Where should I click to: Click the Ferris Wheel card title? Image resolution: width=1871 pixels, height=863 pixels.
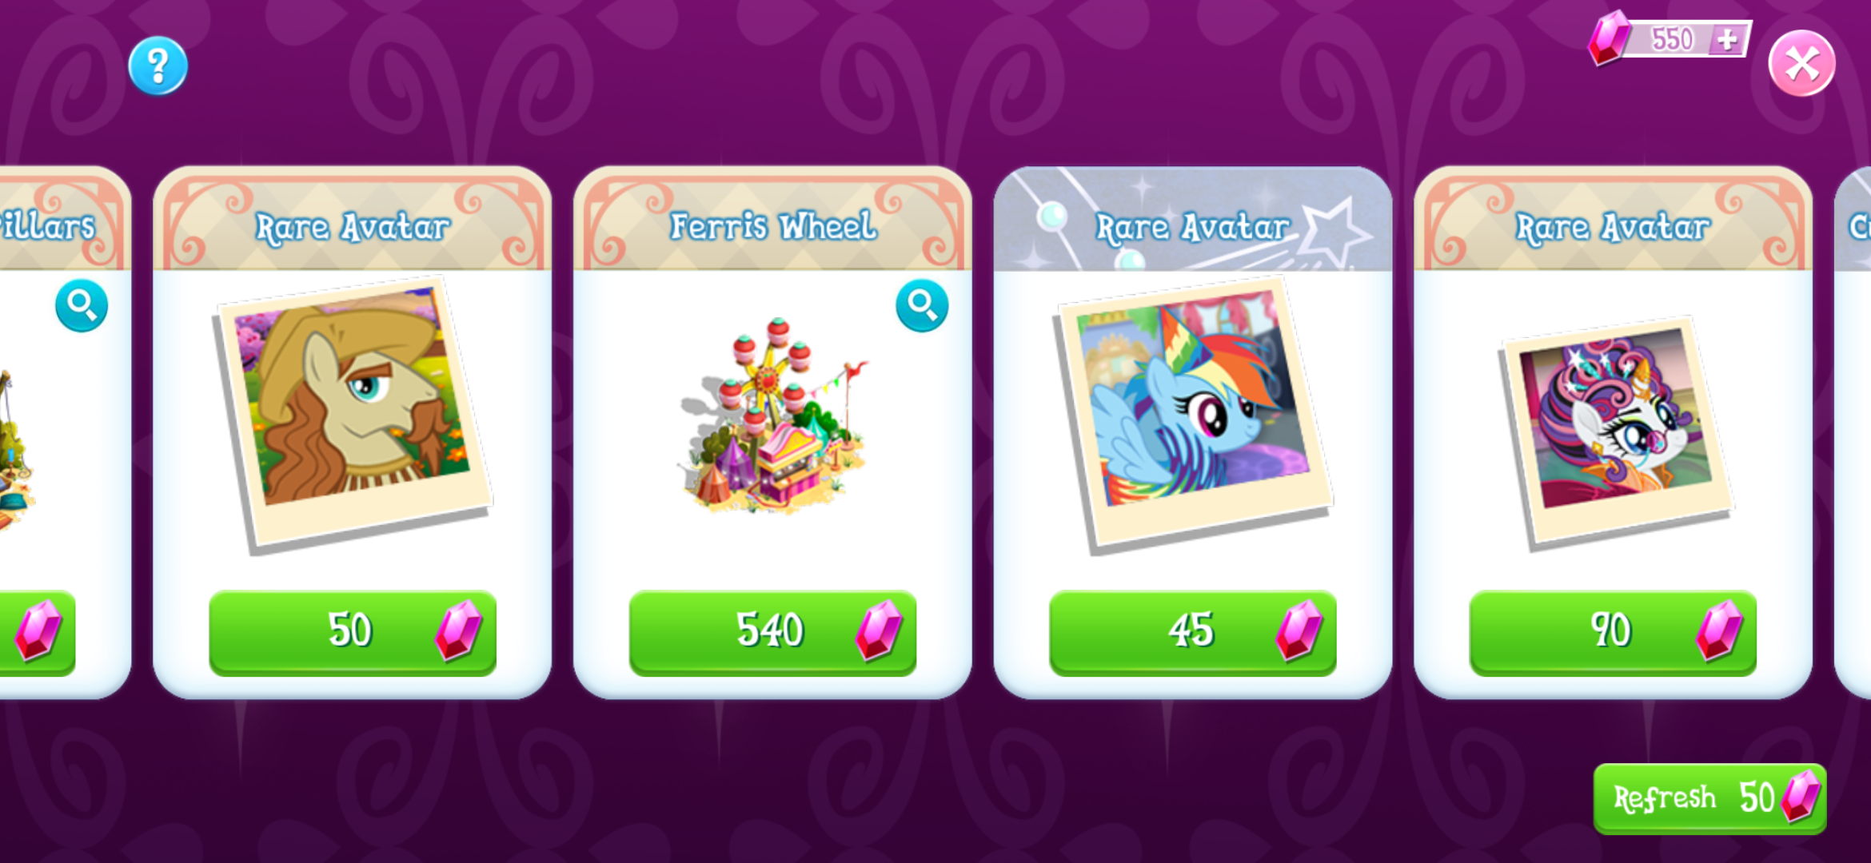(x=772, y=227)
